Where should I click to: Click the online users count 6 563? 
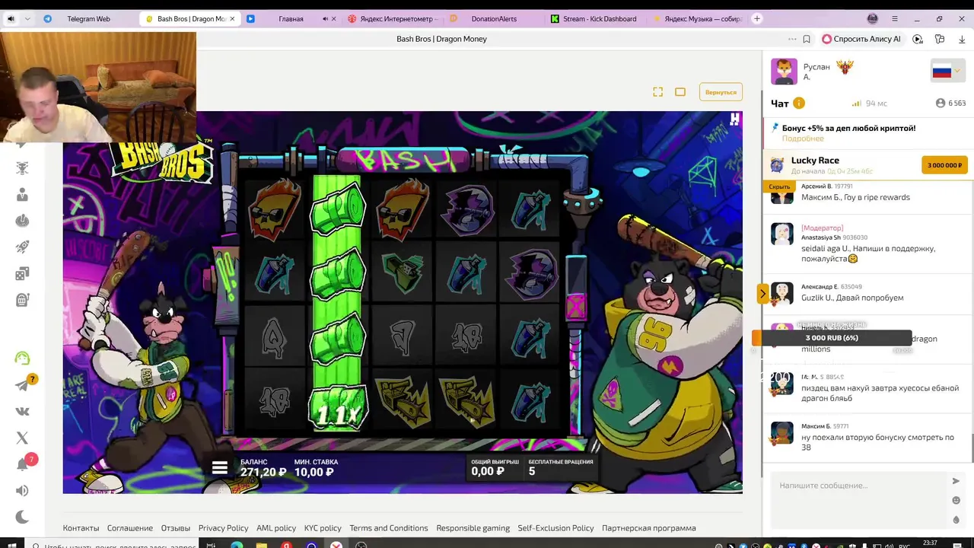[950, 104]
